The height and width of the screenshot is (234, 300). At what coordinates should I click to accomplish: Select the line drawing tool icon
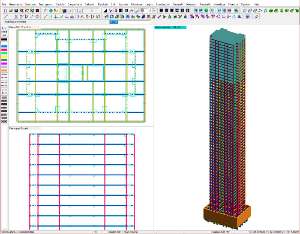tap(5, 17)
